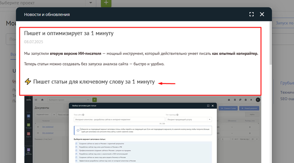The image size is (294, 163).
Task: Click the vertical scrollbar of the news modal
Action: point(270,43)
